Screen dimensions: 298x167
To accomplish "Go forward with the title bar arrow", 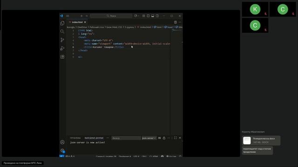I will point(87,16).
